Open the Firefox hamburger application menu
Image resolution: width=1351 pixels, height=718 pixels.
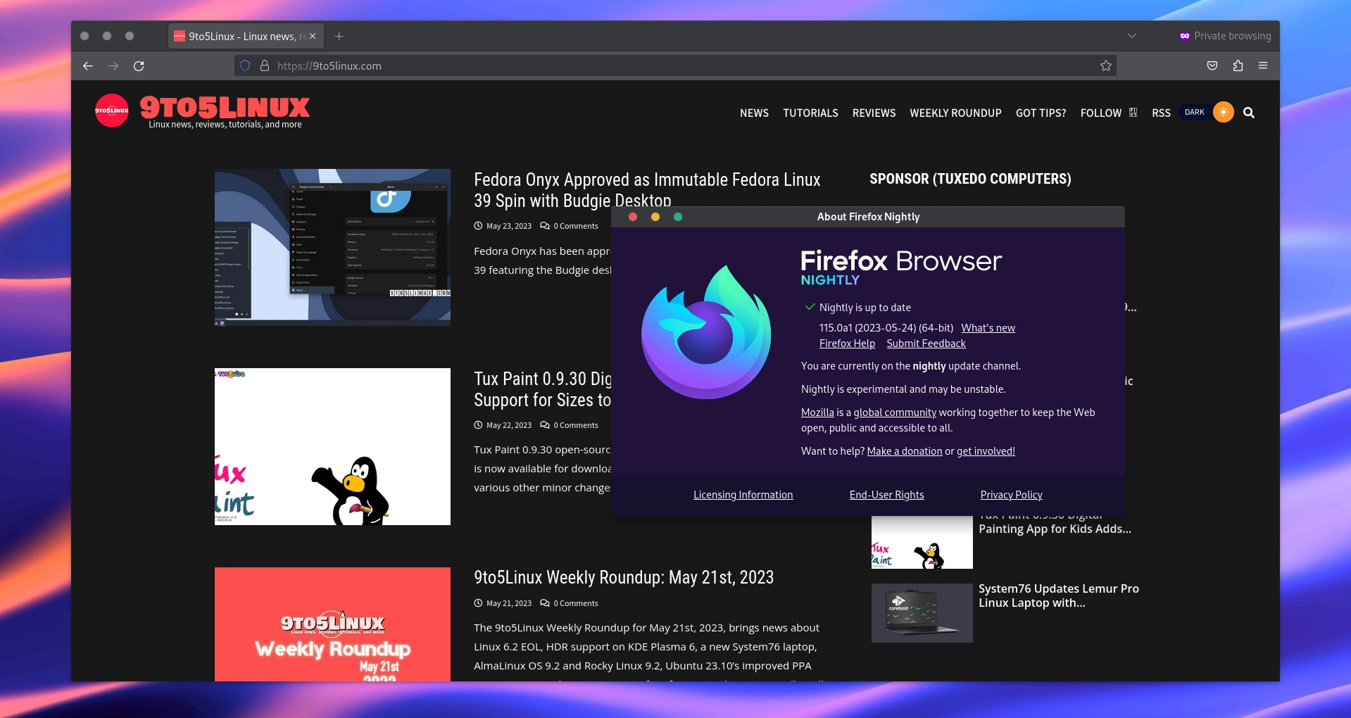pos(1263,65)
